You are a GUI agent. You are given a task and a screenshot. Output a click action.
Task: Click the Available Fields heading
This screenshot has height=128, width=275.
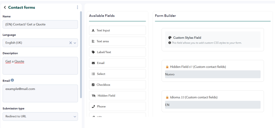[x=102, y=16]
